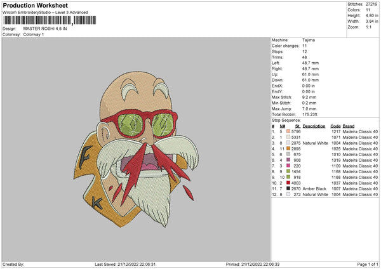Click 'Amber Black' description in stop 11
The height and width of the screenshot is (269, 381).
314,188
